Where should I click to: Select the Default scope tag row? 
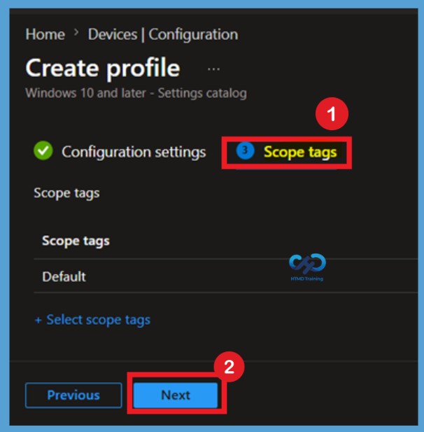click(225, 277)
